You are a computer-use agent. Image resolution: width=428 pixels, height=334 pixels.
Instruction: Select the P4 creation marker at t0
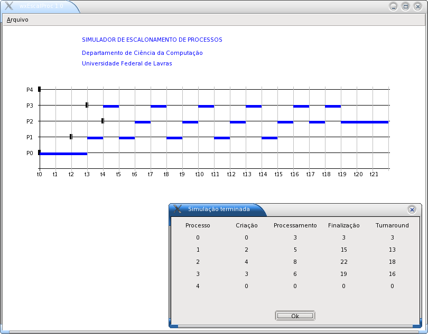pos(39,89)
